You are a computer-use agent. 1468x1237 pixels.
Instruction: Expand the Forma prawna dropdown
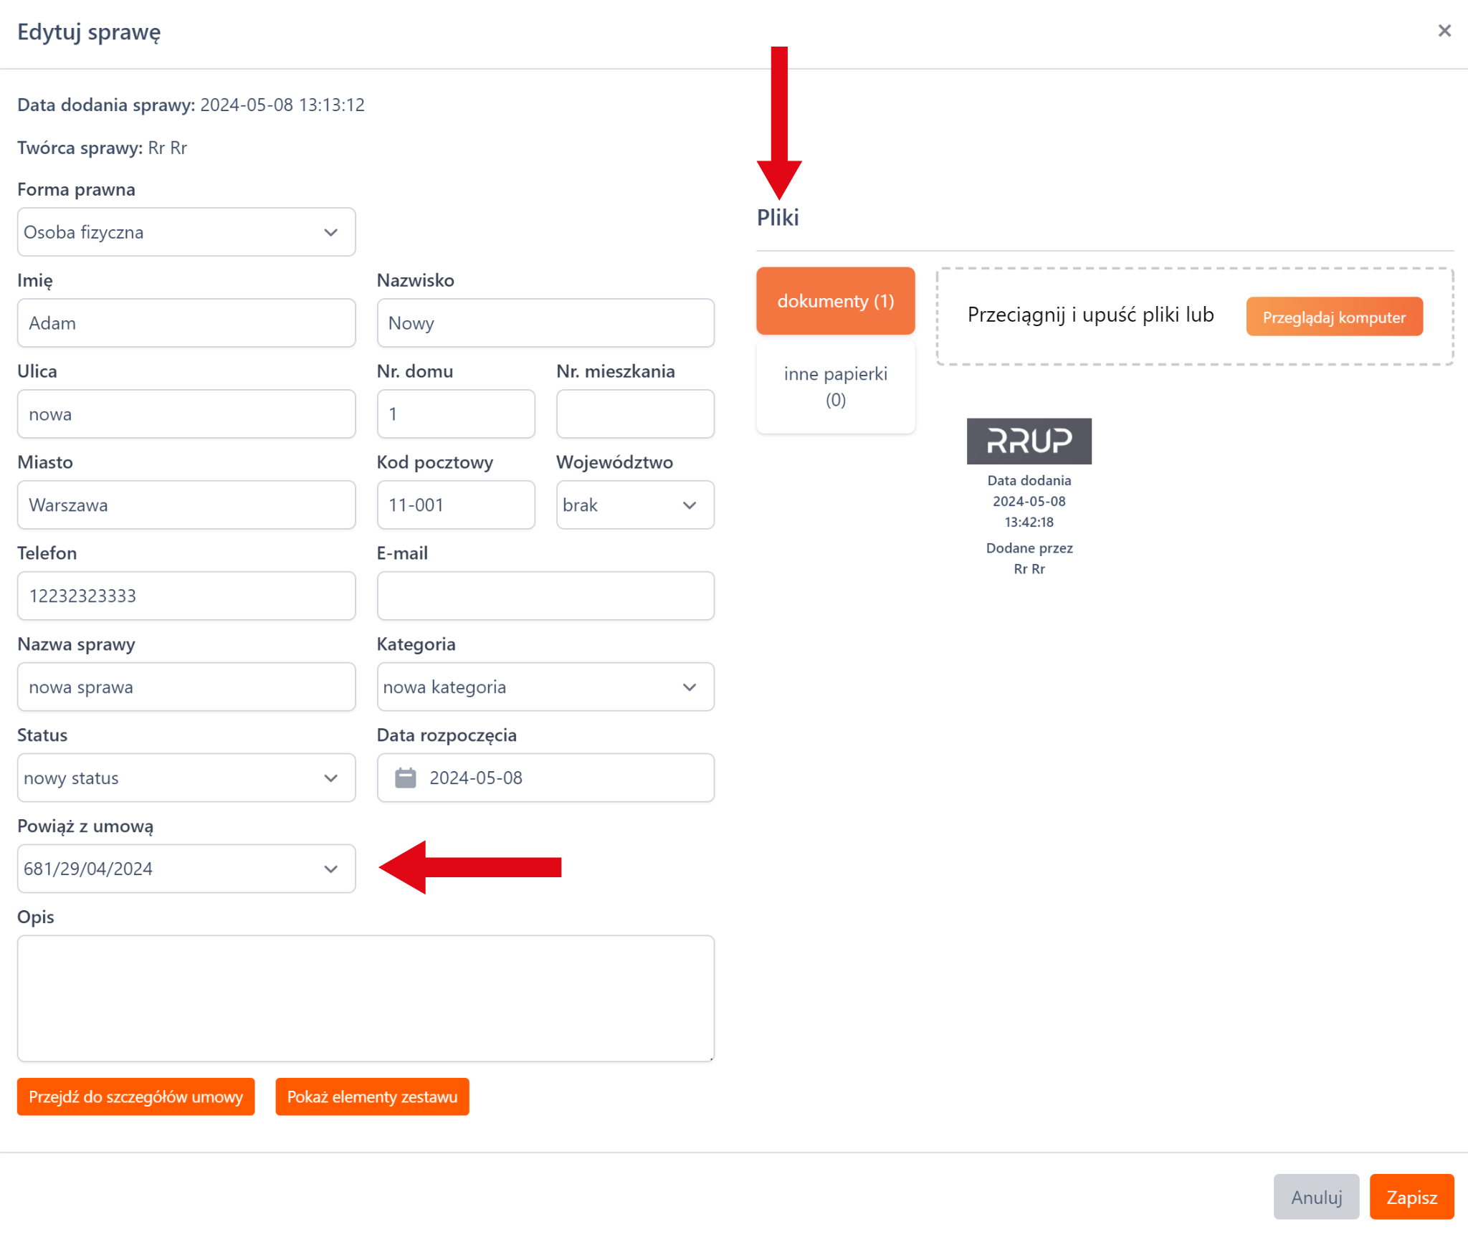[x=186, y=232]
